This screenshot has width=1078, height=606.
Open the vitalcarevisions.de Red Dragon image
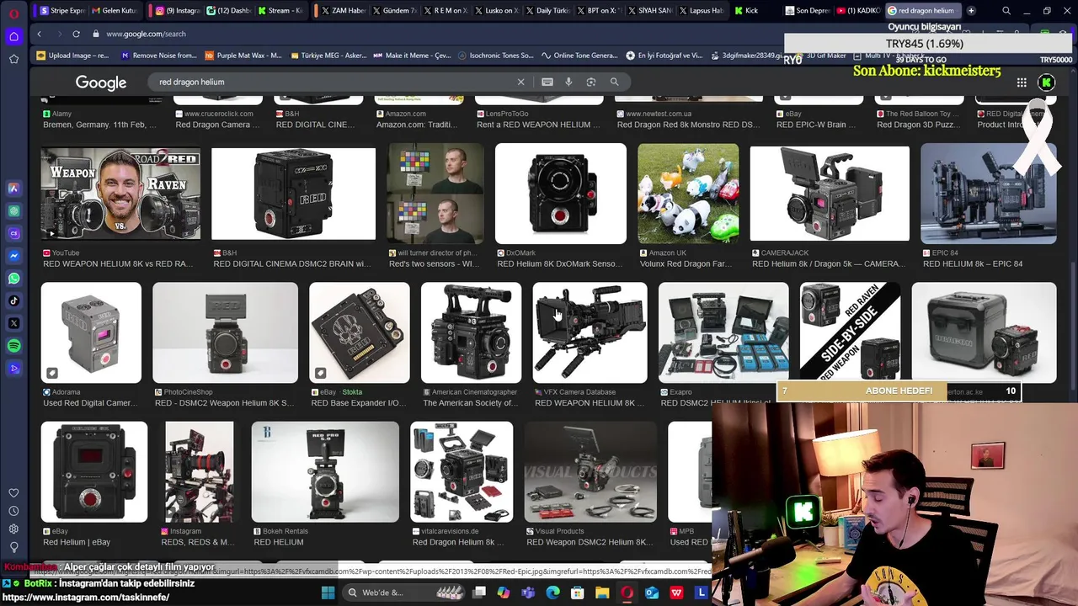[462, 471]
